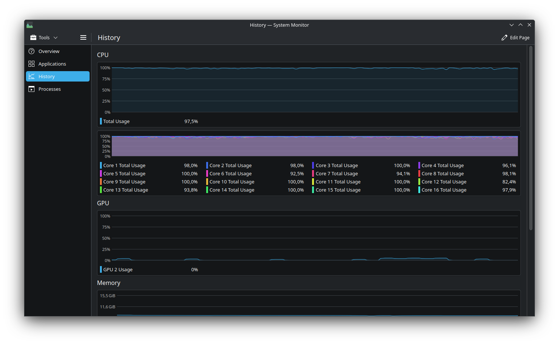The height and width of the screenshot is (345, 559).
Task: Click the Processes window icon
Action: tap(31, 89)
